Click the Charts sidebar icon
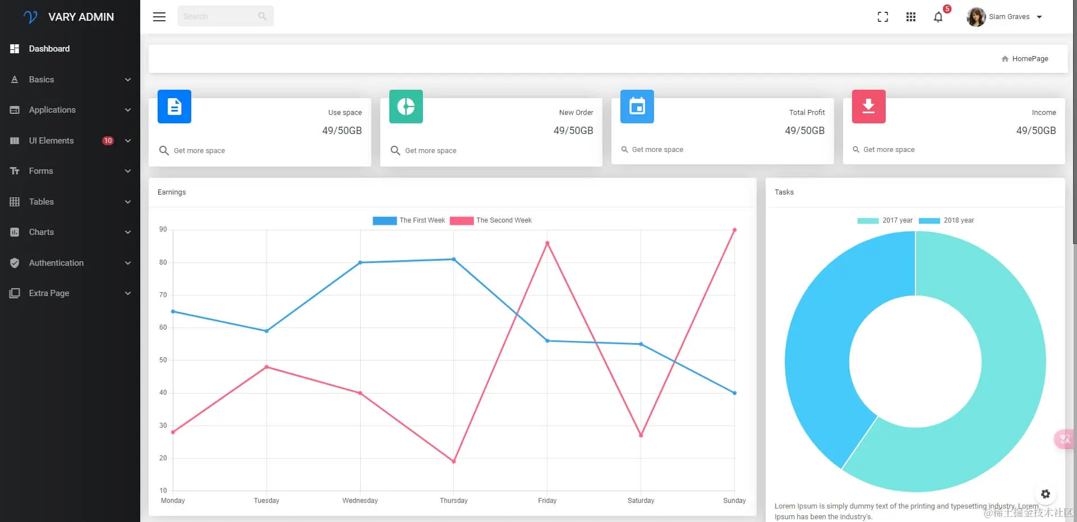 tap(15, 232)
